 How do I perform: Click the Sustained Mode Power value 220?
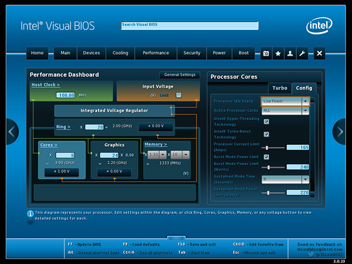[298, 192]
